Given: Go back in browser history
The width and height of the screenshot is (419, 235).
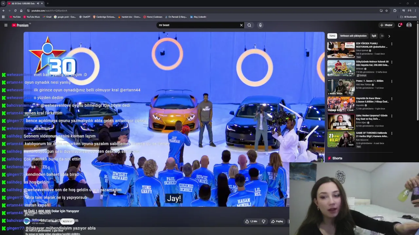Looking at the screenshot, I should coord(3,10).
